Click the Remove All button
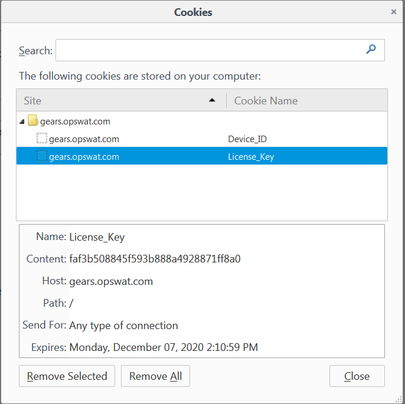Screen dimensions: 405x404 pos(155,376)
